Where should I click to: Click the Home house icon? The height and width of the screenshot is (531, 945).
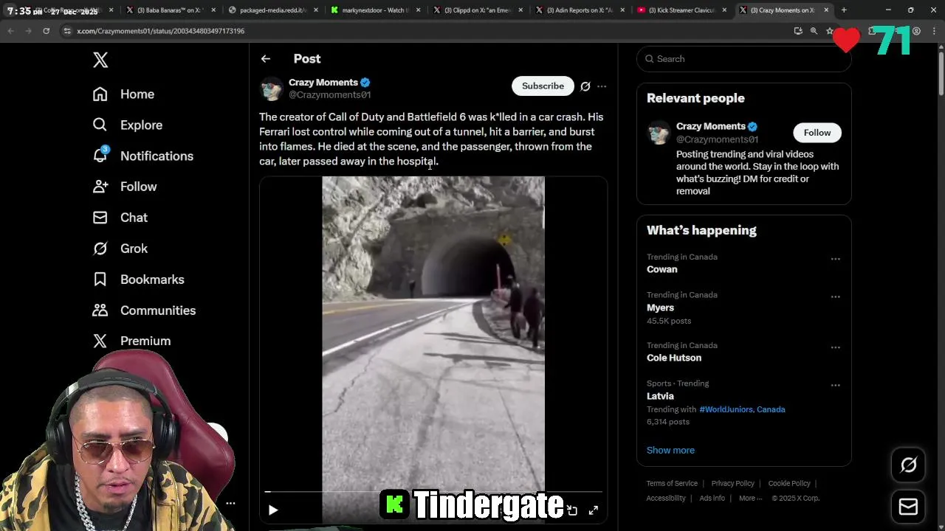(x=100, y=94)
